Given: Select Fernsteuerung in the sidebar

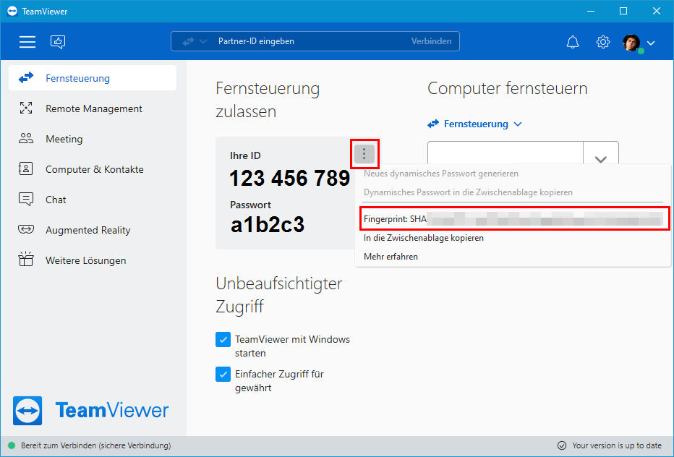Looking at the screenshot, I should click(x=93, y=78).
